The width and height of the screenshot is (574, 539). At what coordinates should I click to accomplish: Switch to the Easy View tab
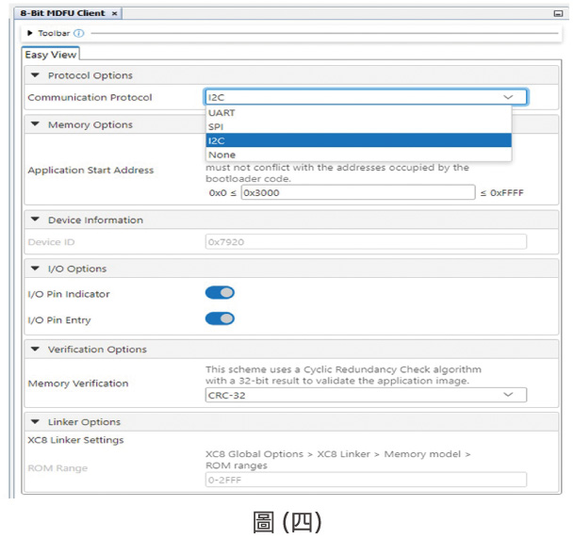[51, 55]
